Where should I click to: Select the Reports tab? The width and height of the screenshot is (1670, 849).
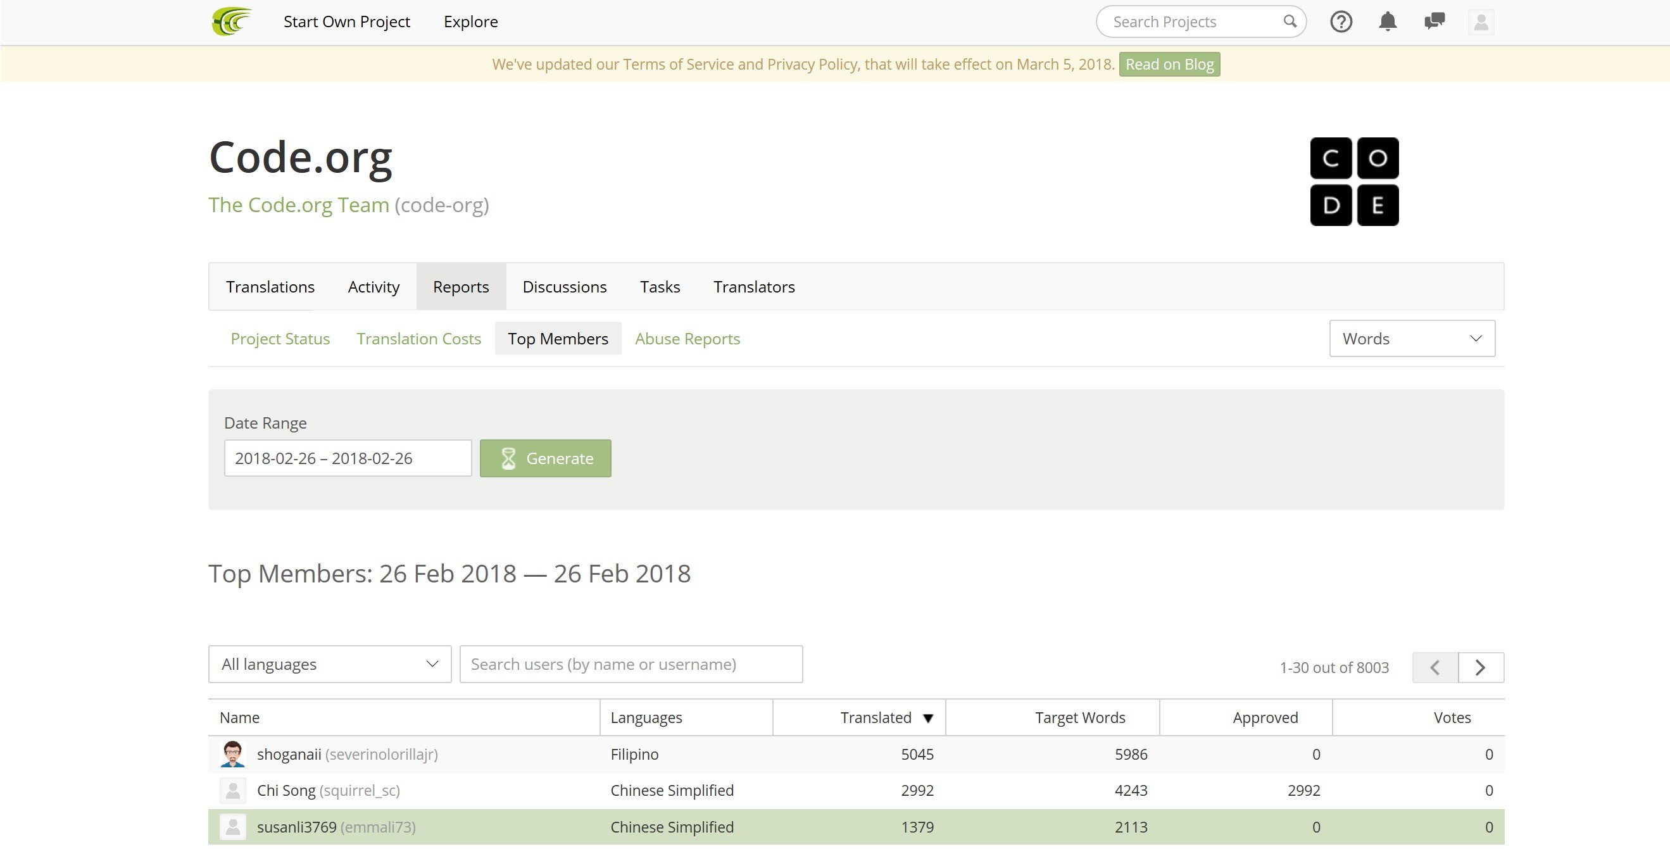point(461,287)
